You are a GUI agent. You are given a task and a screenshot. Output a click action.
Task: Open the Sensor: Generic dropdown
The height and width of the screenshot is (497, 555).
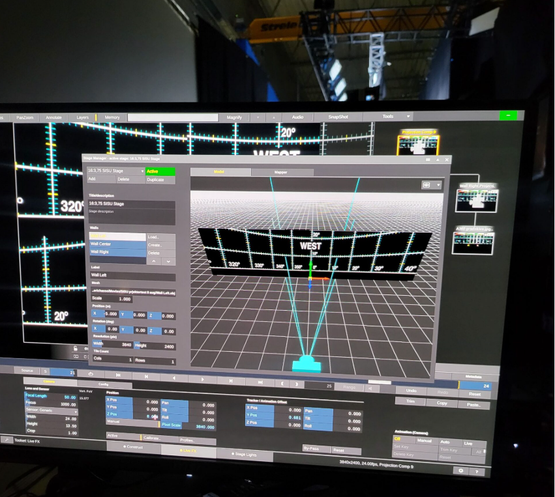pyautogui.click(x=51, y=412)
